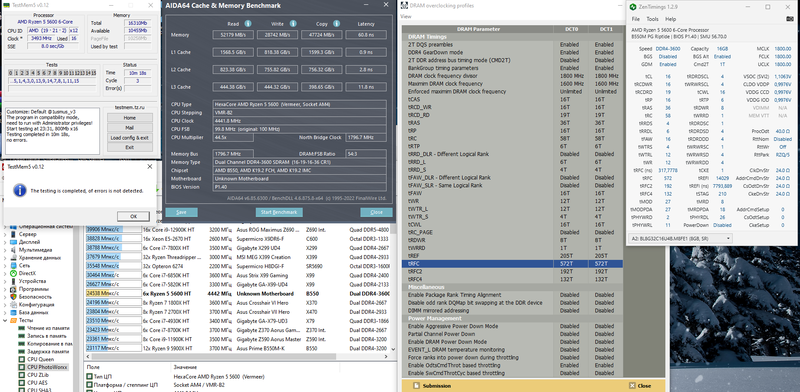Click the RAM icon beside Запись в память
Image resolution: width=800 pixels, height=392 pixels.
click(22, 336)
